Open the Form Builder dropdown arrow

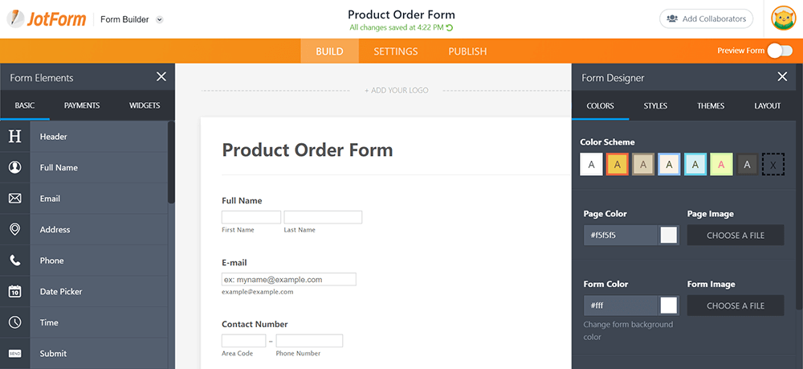(159, 20)
